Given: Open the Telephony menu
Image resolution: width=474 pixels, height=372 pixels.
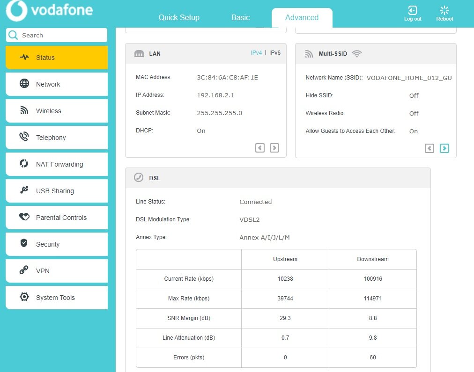Looking at the screenshot, I should click(57, 138).
